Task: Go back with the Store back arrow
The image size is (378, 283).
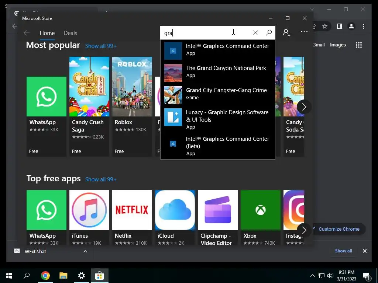Action: (x=27, y=33)
